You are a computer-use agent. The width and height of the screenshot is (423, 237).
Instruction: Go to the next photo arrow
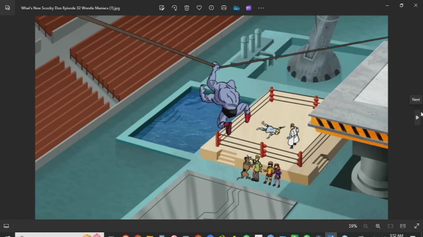click(x=417, y=117)
